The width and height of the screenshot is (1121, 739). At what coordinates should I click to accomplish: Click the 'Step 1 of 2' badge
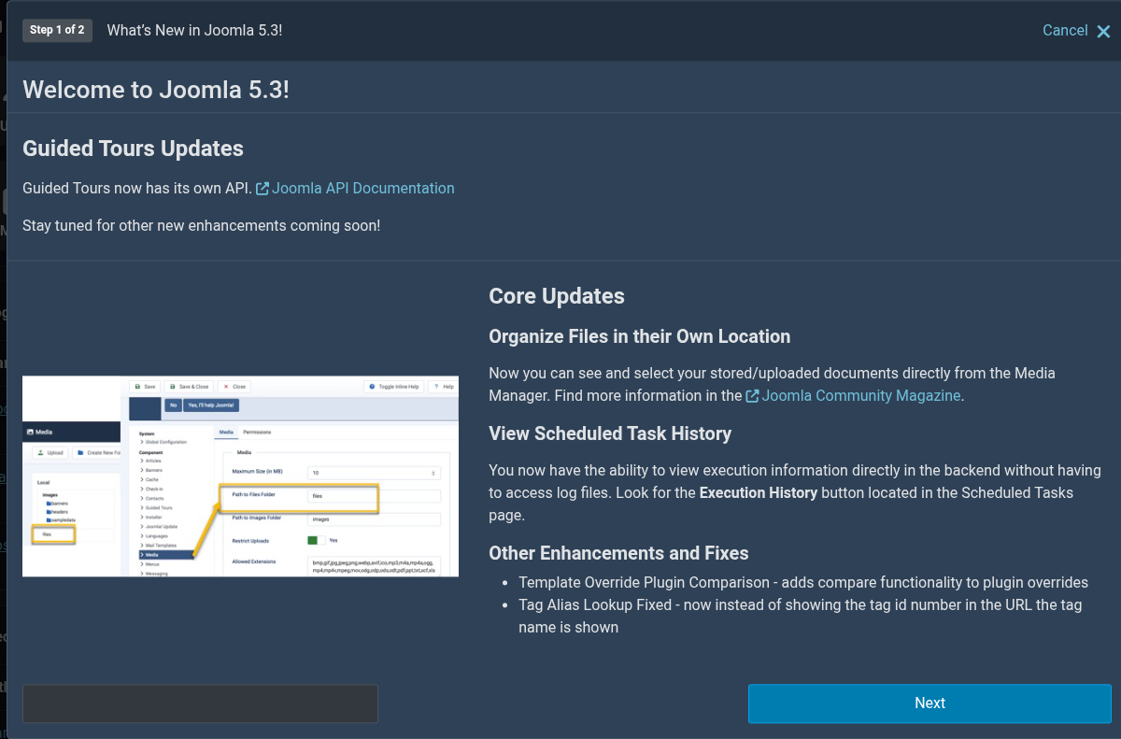57,30
